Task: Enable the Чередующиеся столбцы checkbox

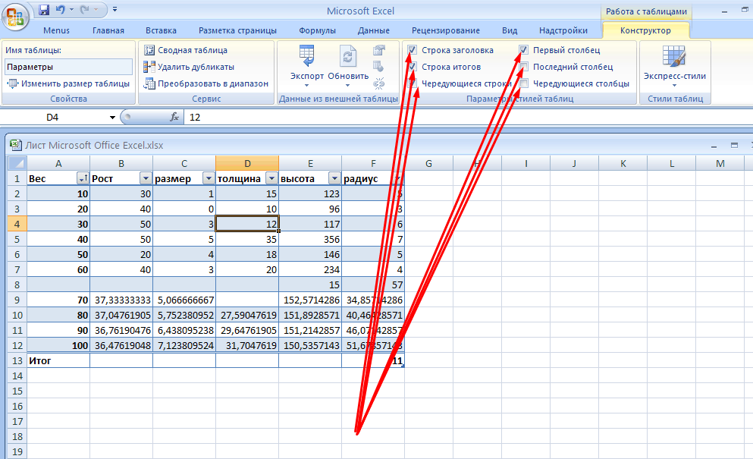Action: [x=524, y=83]
